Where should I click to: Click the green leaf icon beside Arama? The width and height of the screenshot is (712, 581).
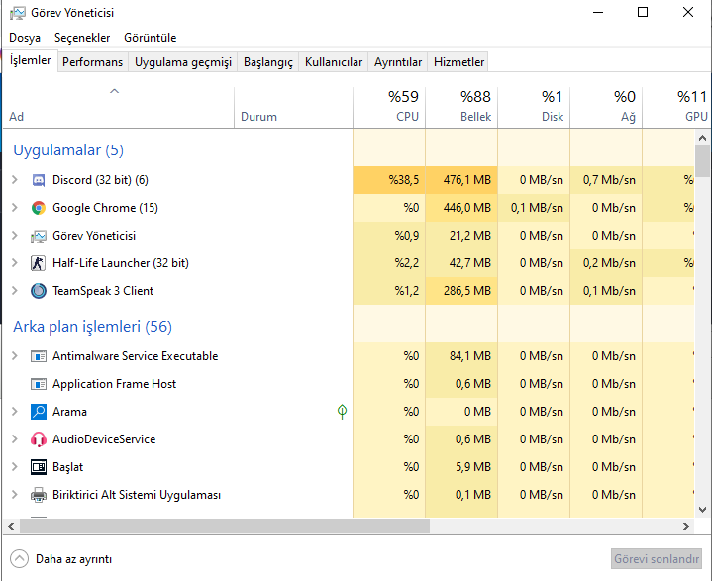tap(342, 412)
